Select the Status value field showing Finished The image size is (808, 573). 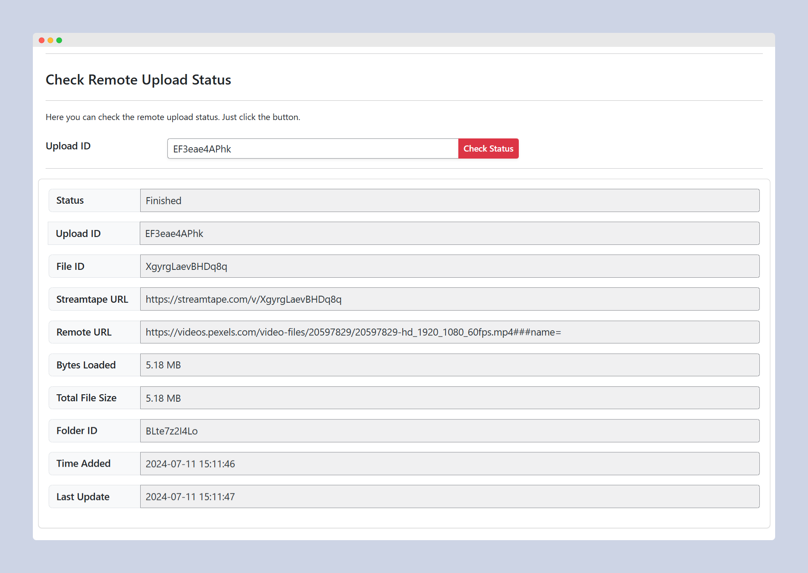tap(450, 201)
